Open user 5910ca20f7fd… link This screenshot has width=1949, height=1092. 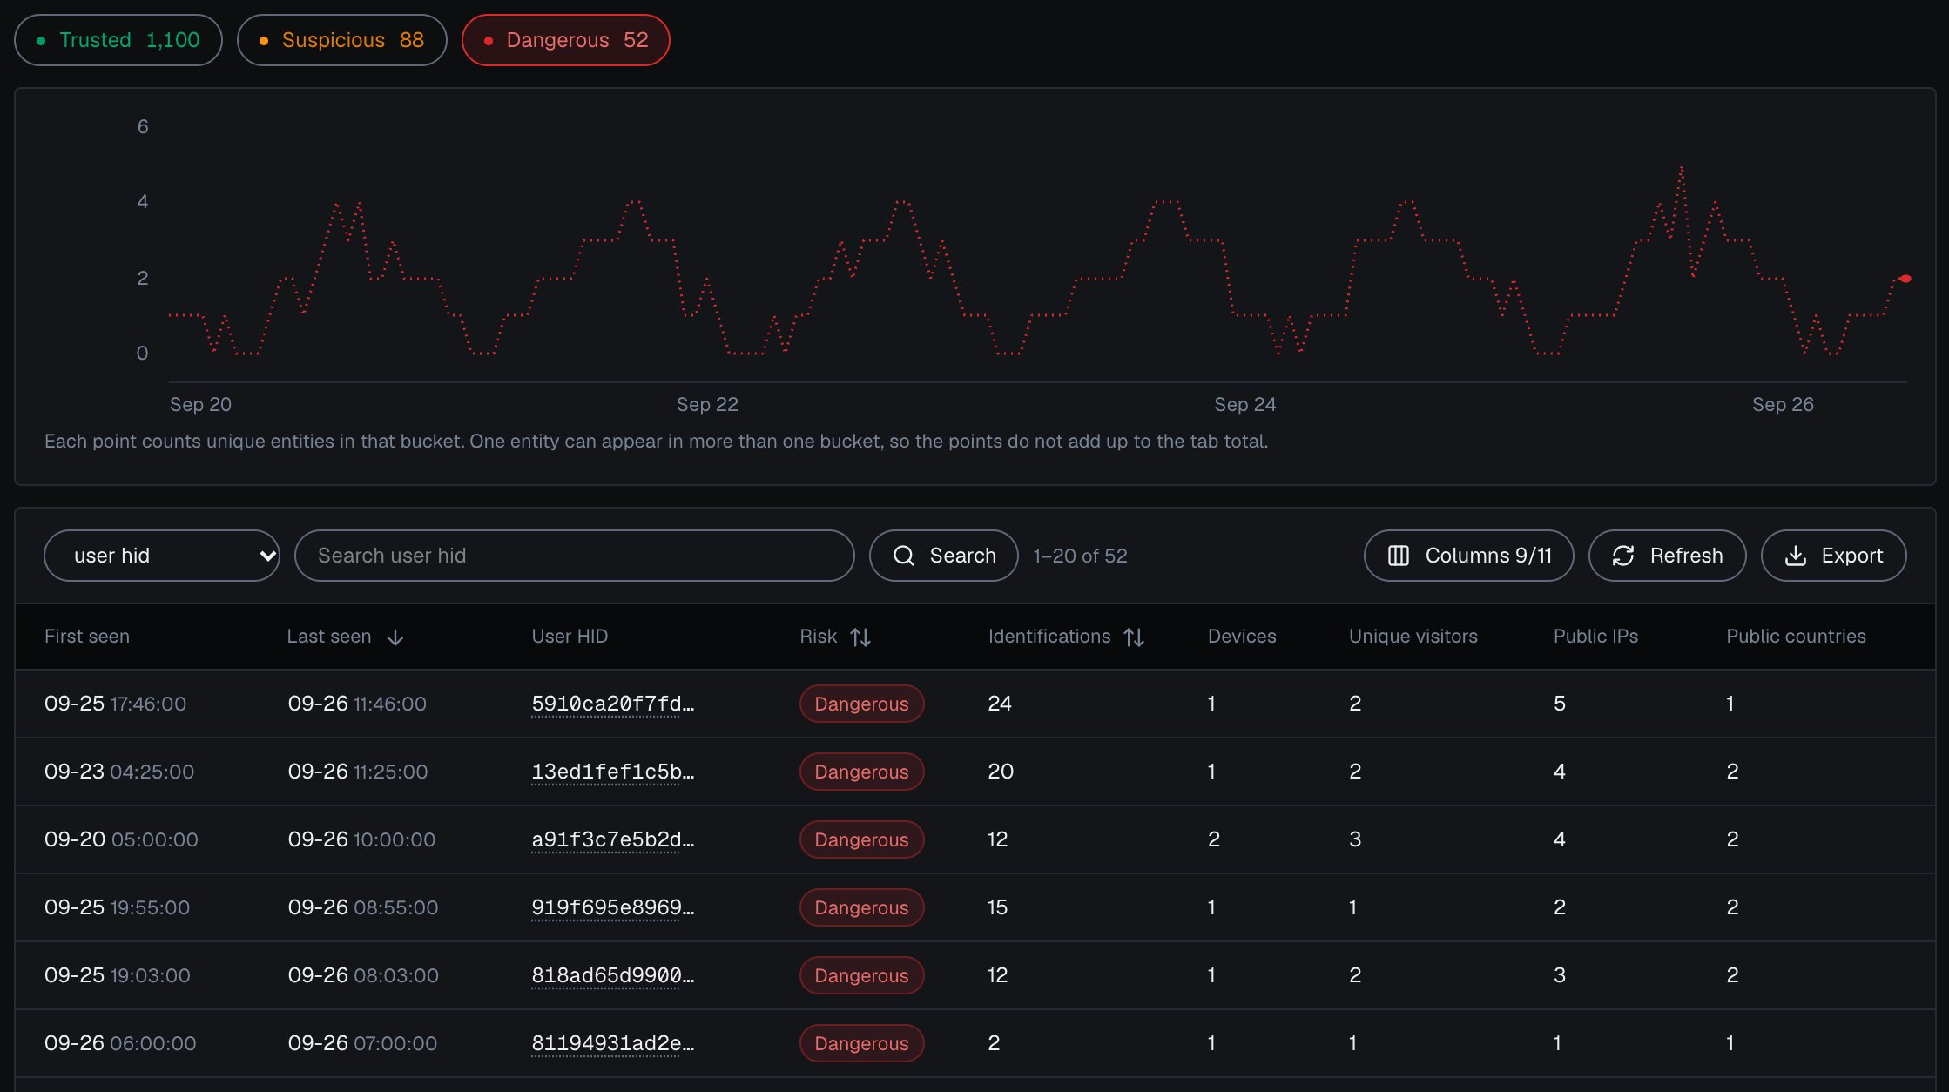point(613,704)
